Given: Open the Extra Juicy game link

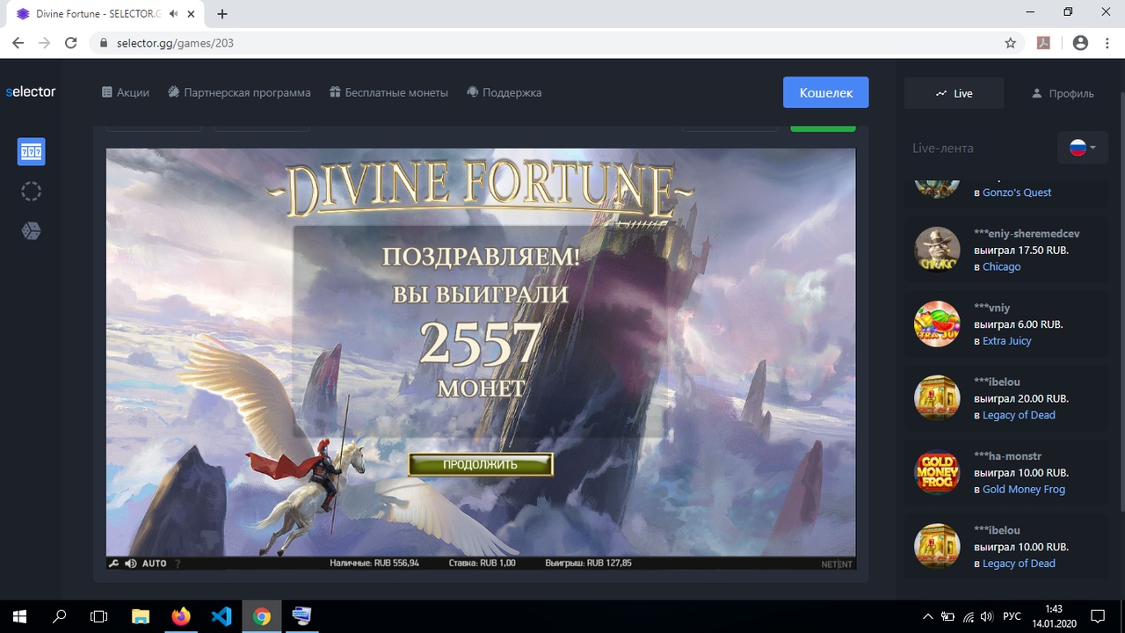Looking at the screenshot, I should [1007, 340].
